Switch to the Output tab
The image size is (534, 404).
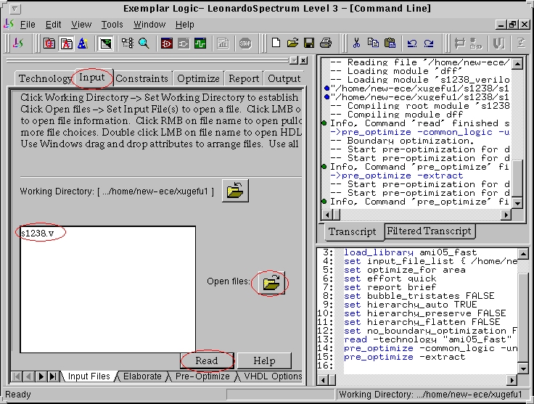click(284, 78)
